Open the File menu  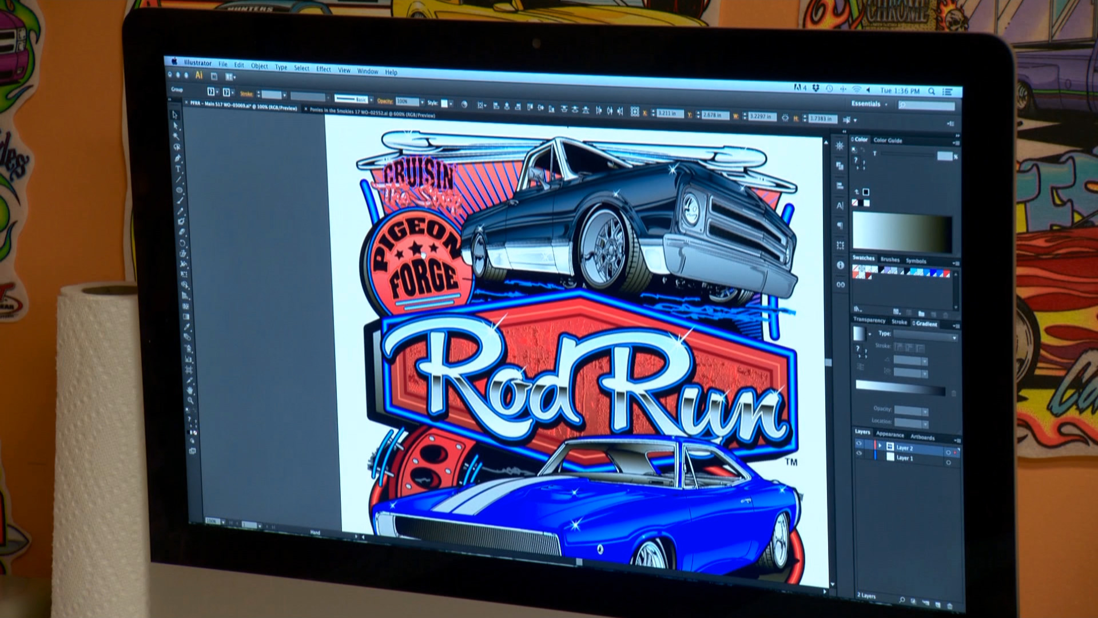click(223, 64)
